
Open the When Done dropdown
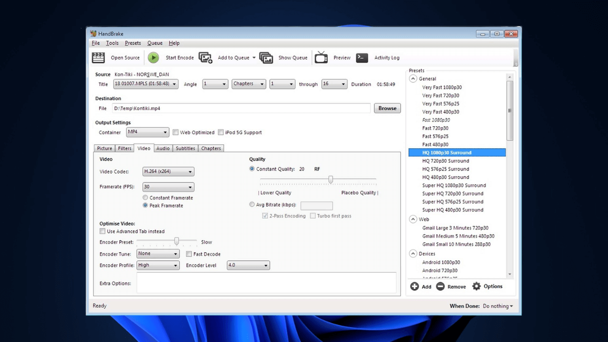(x=498, y=306)
